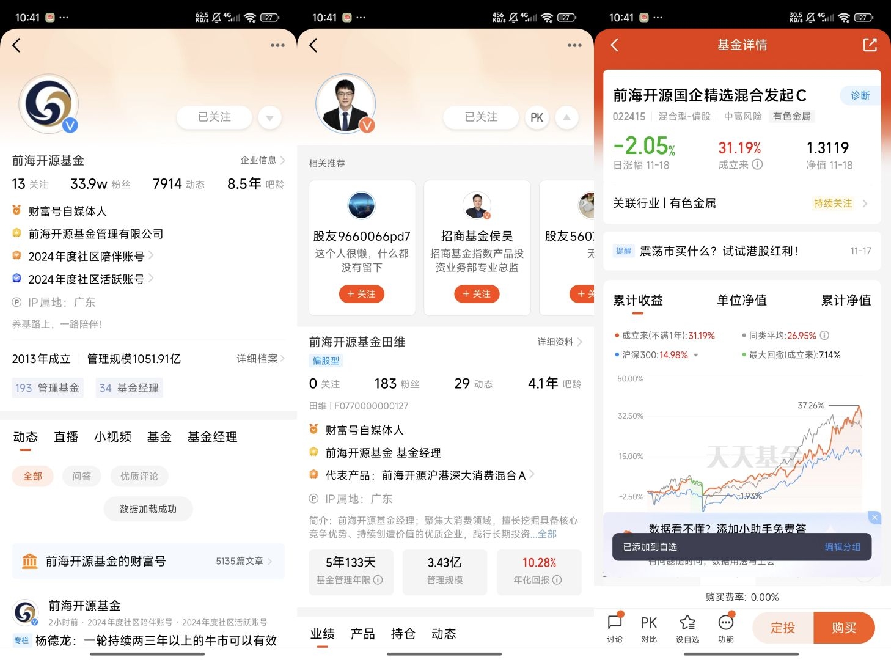891x660 pixels.
Task: Show info icon beside 同类平均
Action: pyautogui.click(x=824, y=335)
